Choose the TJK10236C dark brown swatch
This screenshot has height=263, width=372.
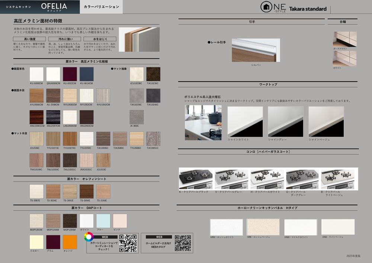click(x=153, y=74)
